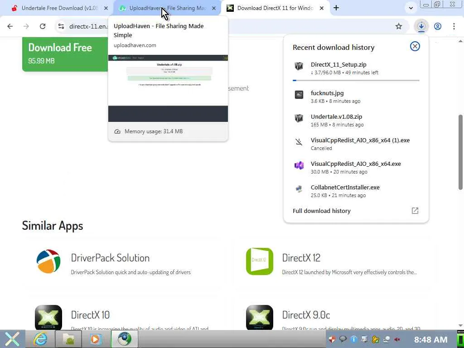Open the fucknuts.jpg download entry
464x348 pixels.
pyautogui.click(x=356, y=97)
